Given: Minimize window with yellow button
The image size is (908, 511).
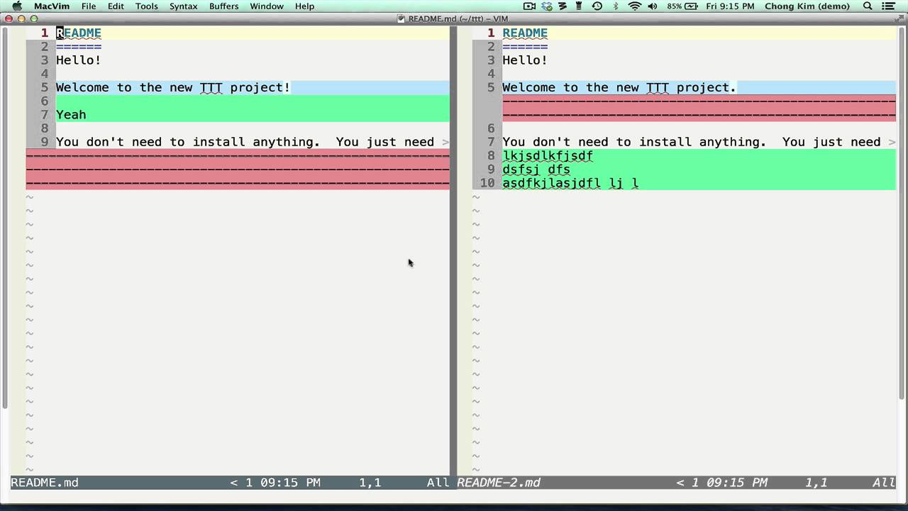Looking at the screenshot, I should (x=21, y=18).
